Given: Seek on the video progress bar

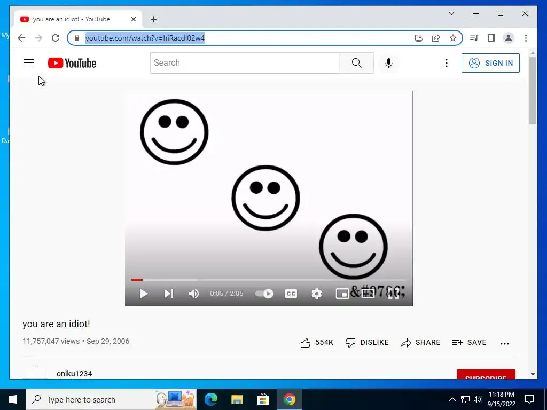Looking at the screenshot, I should click(x=269, y=280).
